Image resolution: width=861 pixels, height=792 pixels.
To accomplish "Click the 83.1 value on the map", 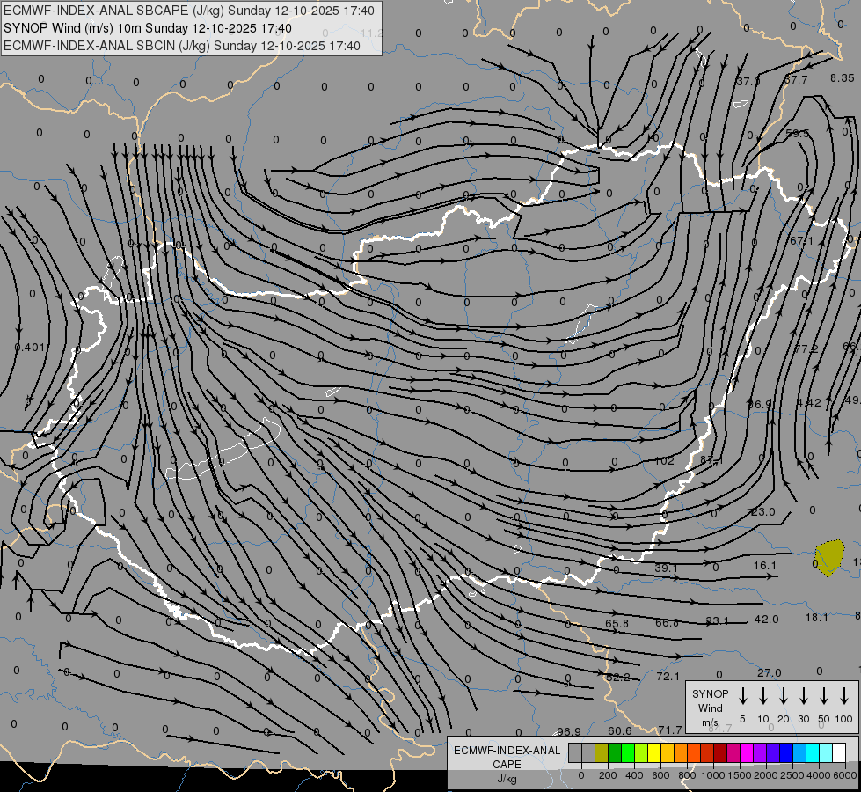I will [x=717, y=620].
